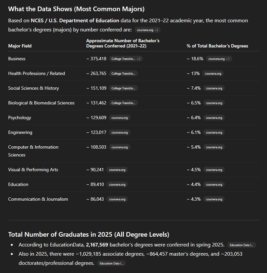This screenshot has width=267, height=273.
Task: Click bold 'NCES / U.S. Department of Education' text
Action: [75, 21]
